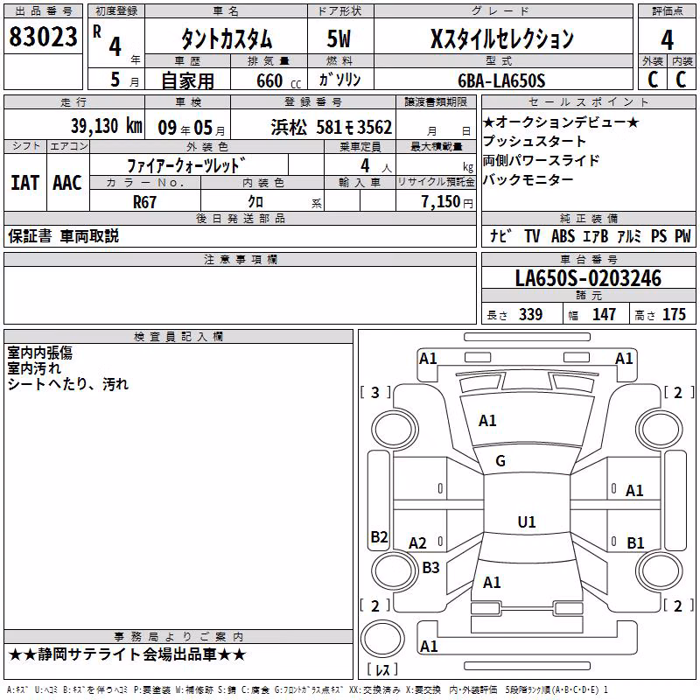Viewport: 700px width, 700px height.
Task: Select grade Xスタイルセレクション
Action: point(502,38)
